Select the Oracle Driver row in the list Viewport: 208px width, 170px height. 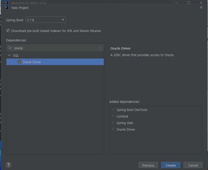pos(55,62)
